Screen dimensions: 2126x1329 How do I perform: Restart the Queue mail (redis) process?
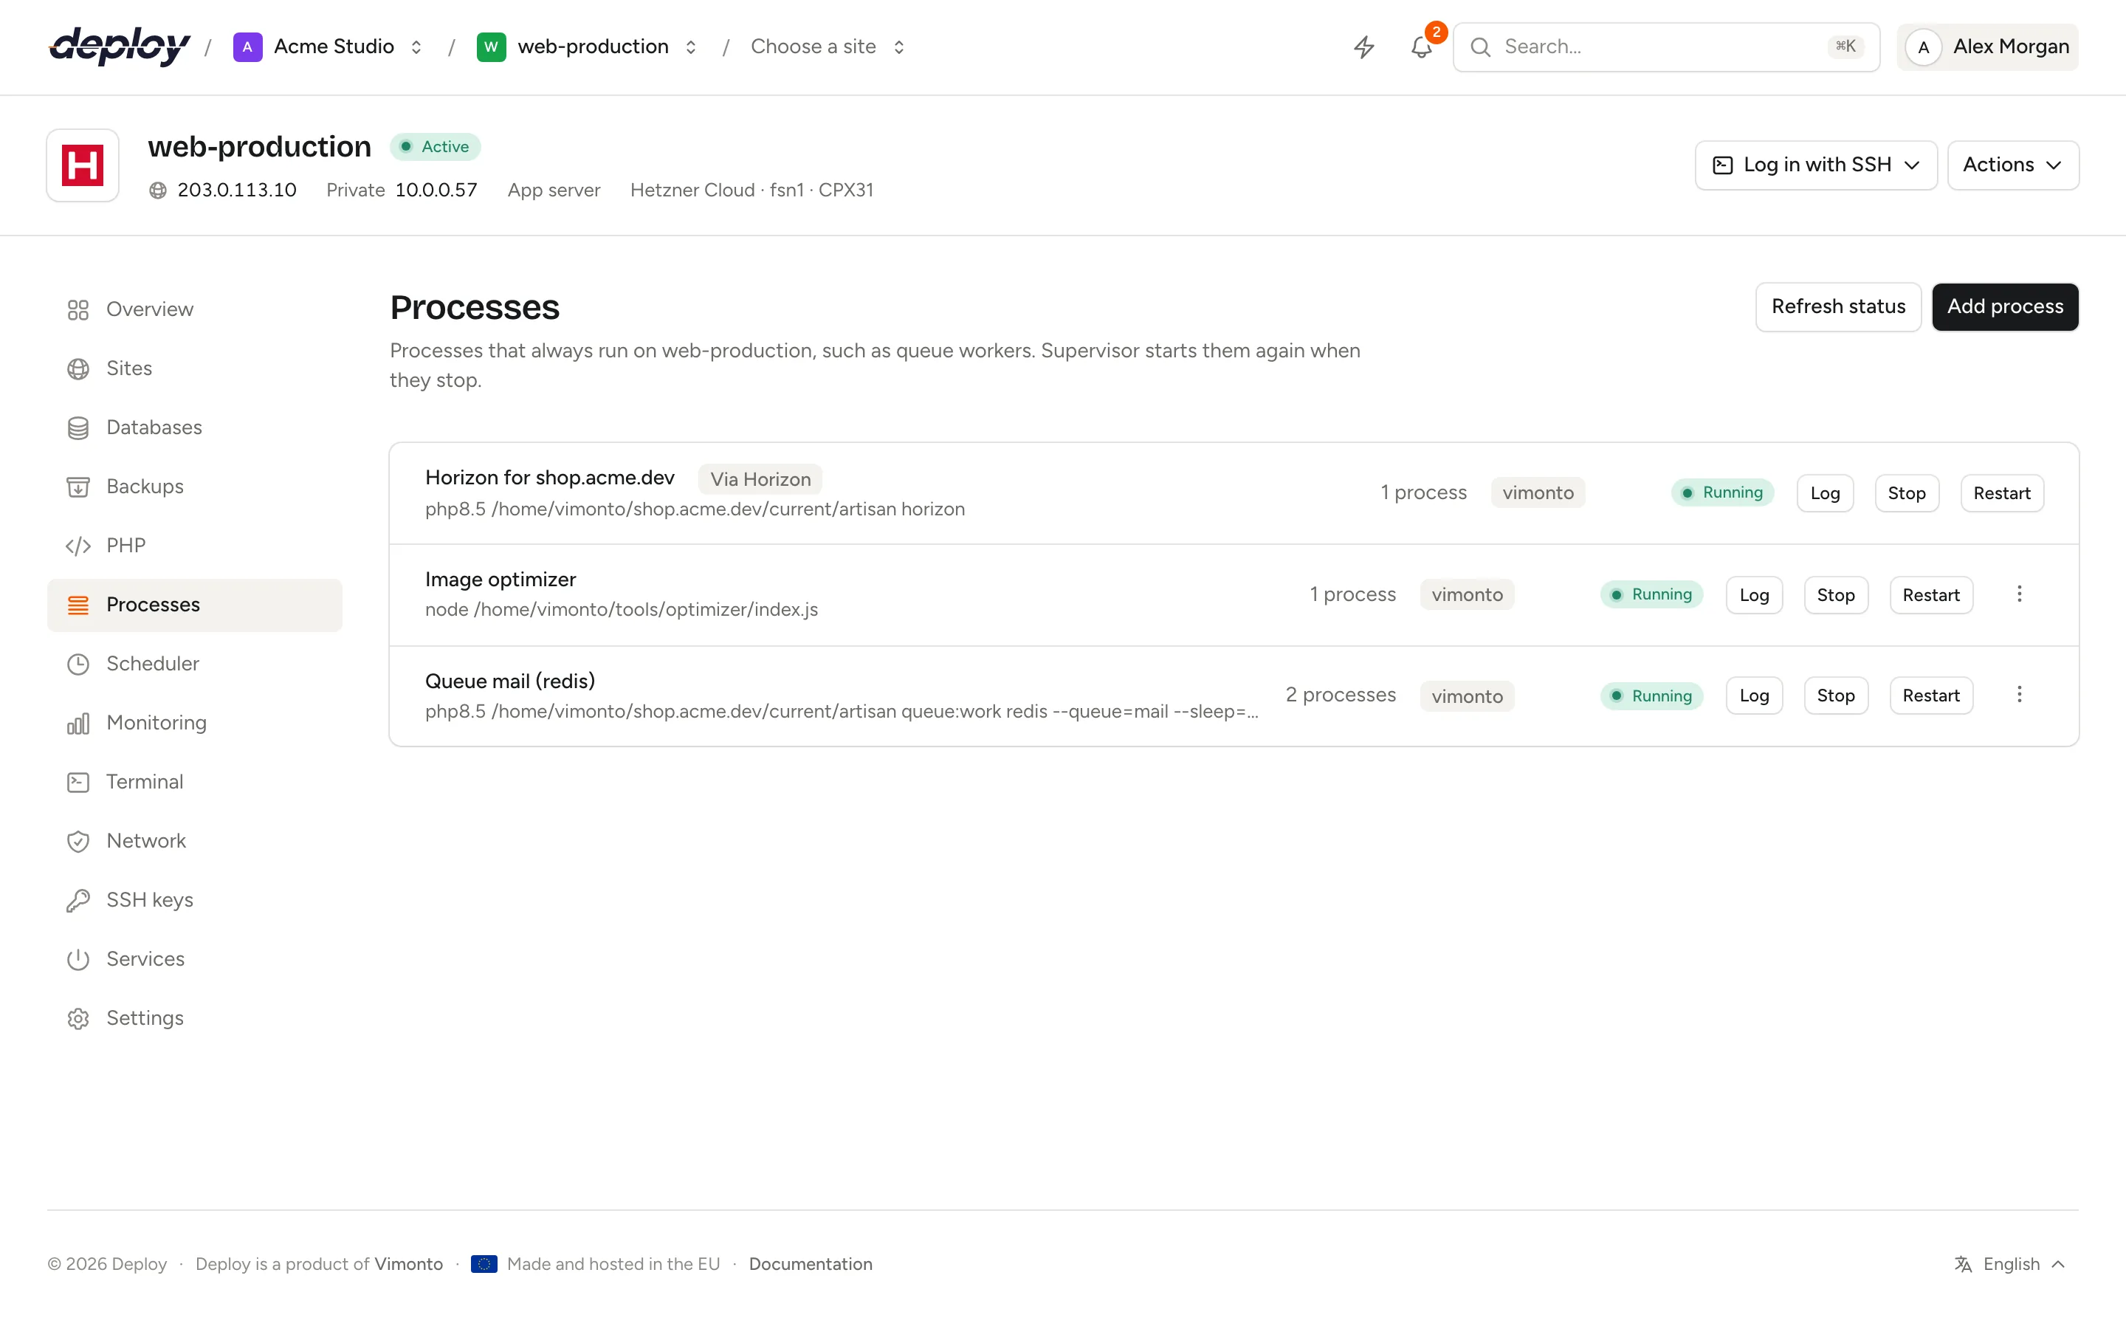click(1931, 696)
